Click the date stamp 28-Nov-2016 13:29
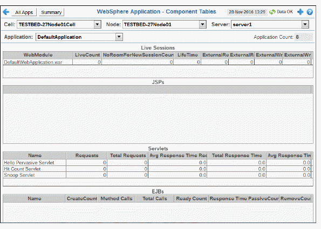Screen dimensions: 321x229 (x=247, y=12)
